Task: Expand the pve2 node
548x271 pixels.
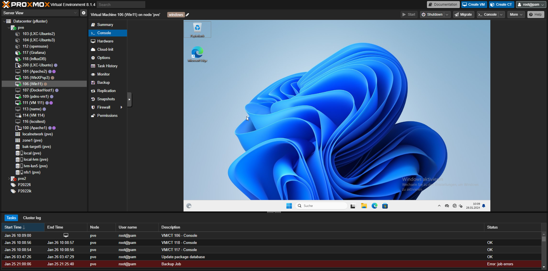Action: point(9,179)
